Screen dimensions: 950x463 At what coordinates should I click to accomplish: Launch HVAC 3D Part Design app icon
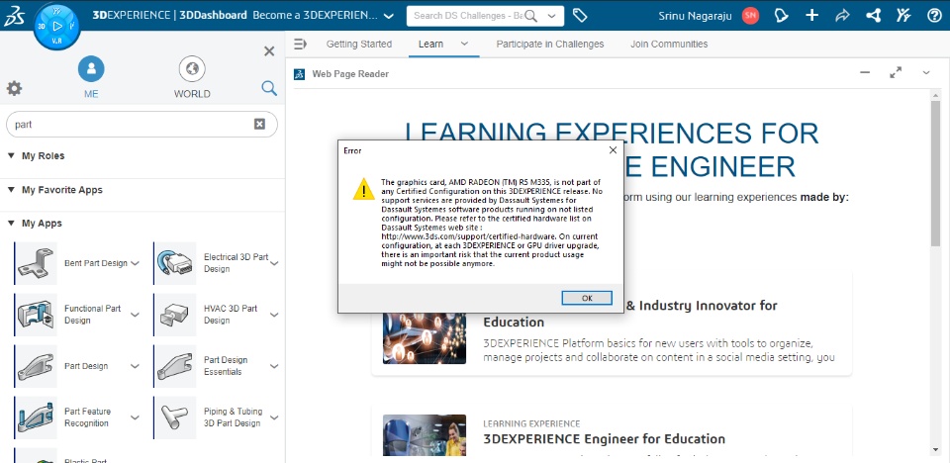[175, 315]
